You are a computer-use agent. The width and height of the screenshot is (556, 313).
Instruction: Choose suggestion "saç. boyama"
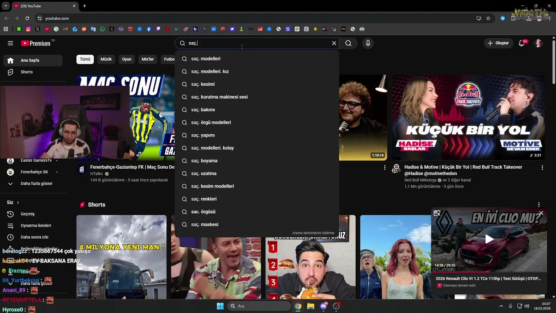pos(257,161)
